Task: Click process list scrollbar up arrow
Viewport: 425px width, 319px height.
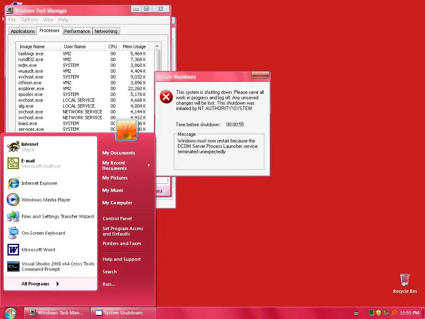Action: 157,46
